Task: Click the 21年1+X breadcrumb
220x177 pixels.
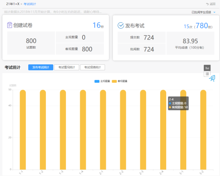Action: point(12,4)
